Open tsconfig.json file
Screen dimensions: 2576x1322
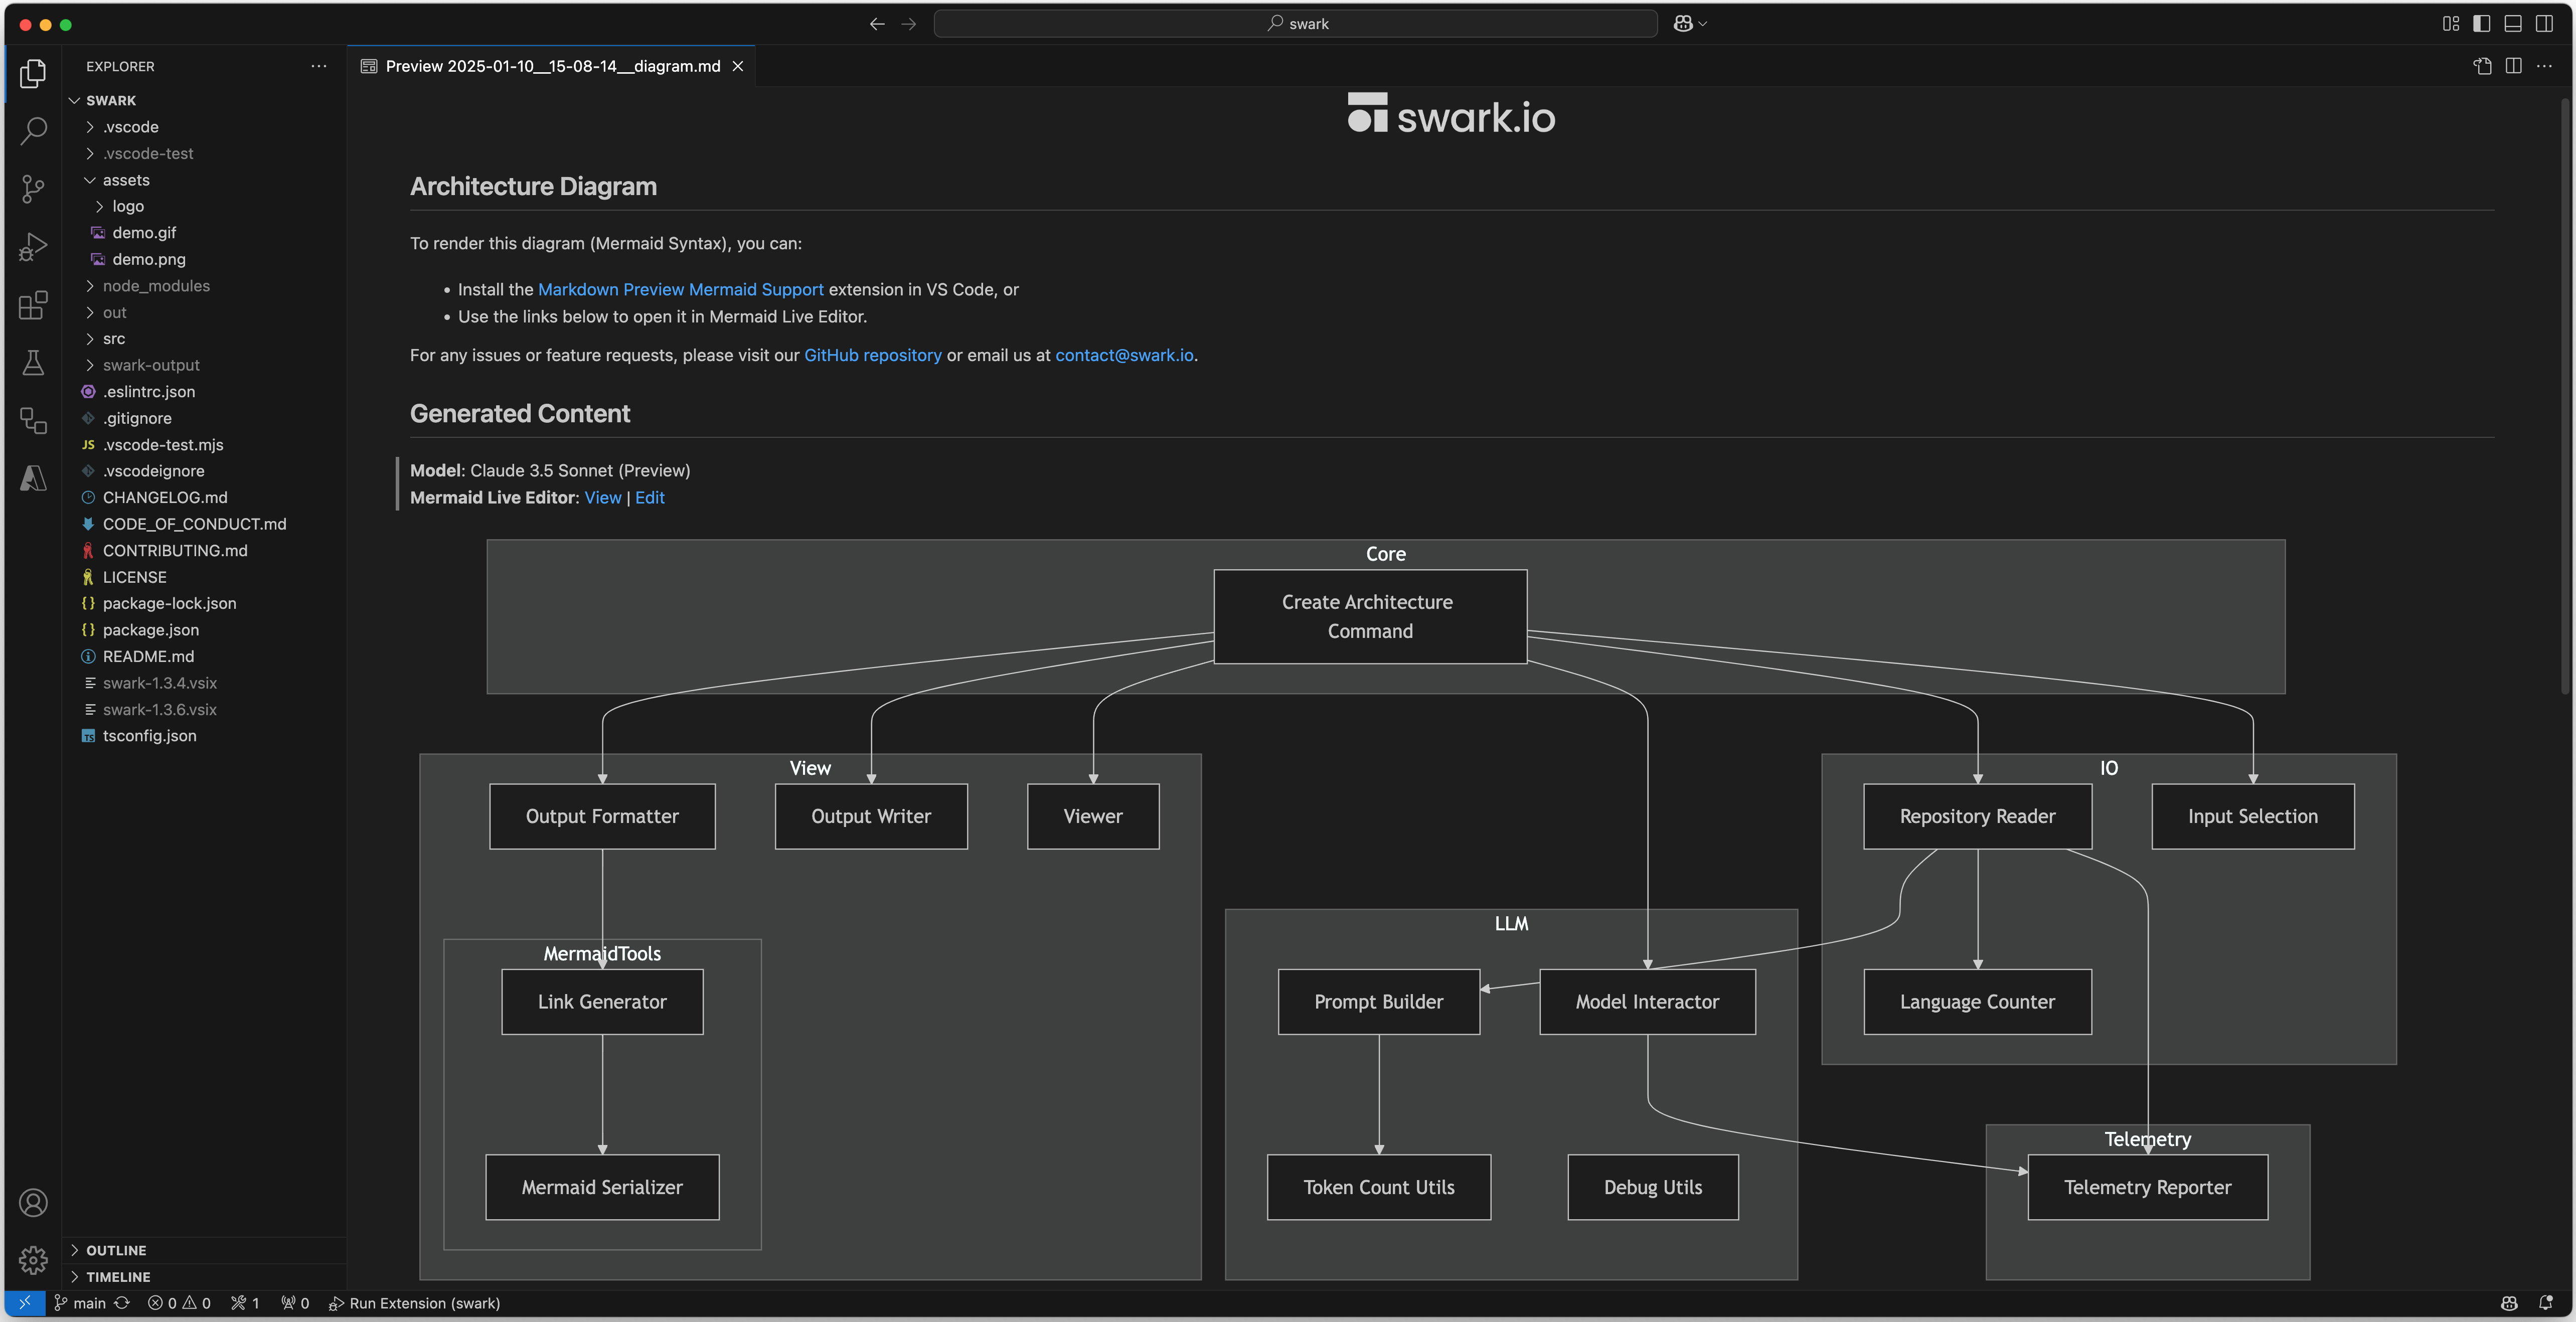point(204,736)
